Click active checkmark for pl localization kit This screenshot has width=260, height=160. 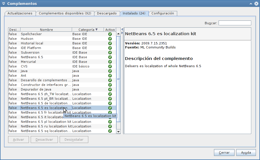(110, 122)
